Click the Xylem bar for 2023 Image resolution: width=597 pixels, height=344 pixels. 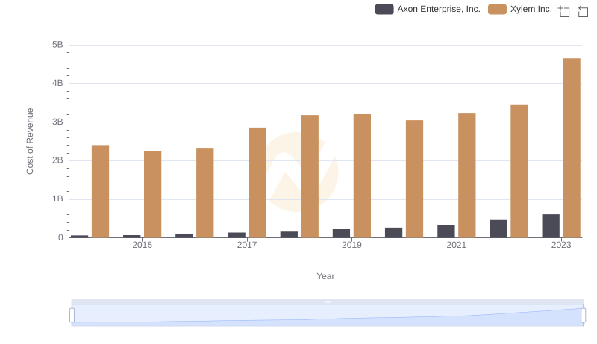pos(572,148)
